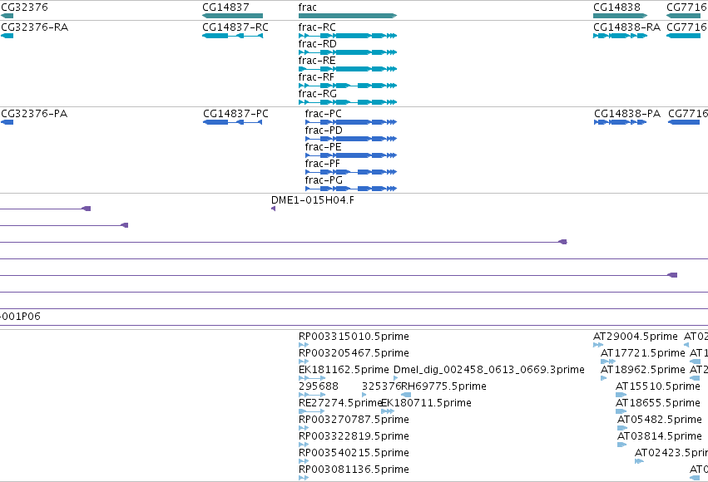This screenshot has height=482, width=708.
Task: Click the 295688 feature label
Action: (319, 386)
